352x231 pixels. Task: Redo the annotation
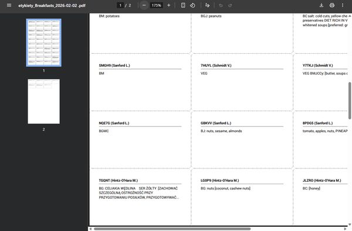pos(230,5)
